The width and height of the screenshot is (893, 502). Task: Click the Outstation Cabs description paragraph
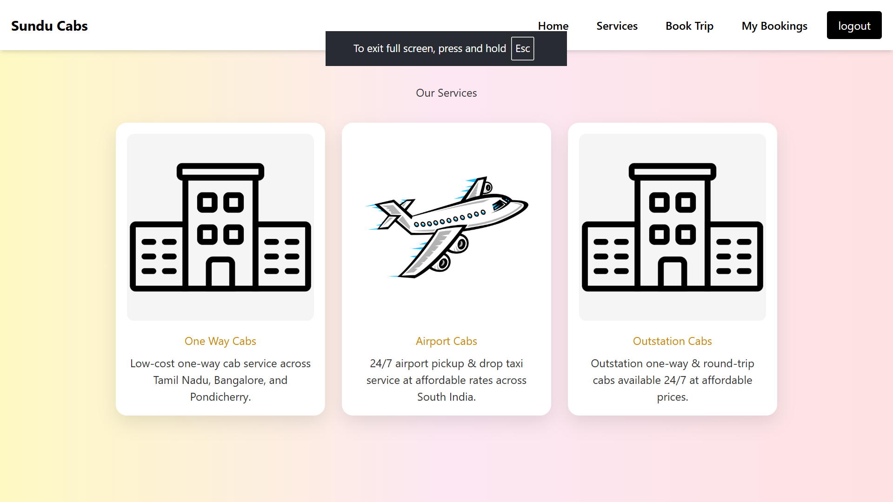tap(672, 380)
